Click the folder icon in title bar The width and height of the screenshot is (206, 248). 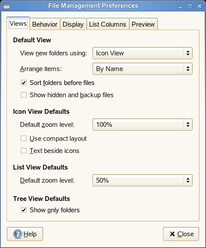[7, 7]
